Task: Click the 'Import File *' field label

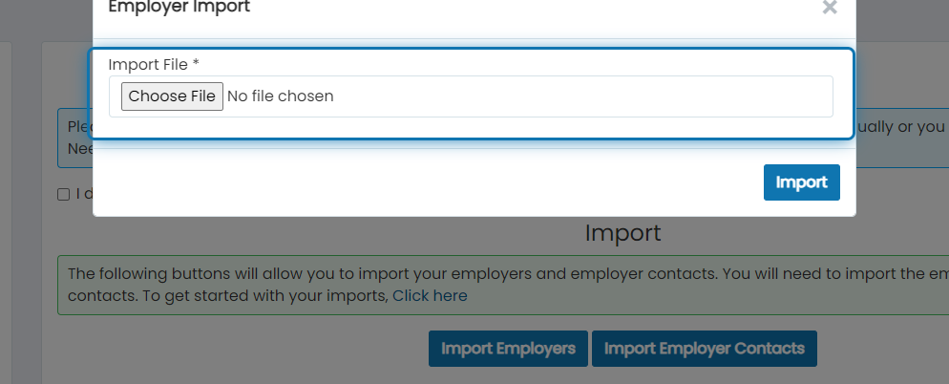Action: tap(154, 64)
